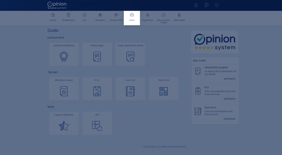Click the PLV icon in Mes outils
Screen dimensions: 282x155
[x=198, y=91]
